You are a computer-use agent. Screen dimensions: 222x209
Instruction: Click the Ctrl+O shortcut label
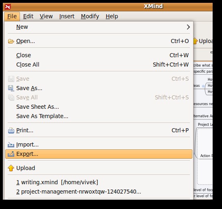coord(180,41)
